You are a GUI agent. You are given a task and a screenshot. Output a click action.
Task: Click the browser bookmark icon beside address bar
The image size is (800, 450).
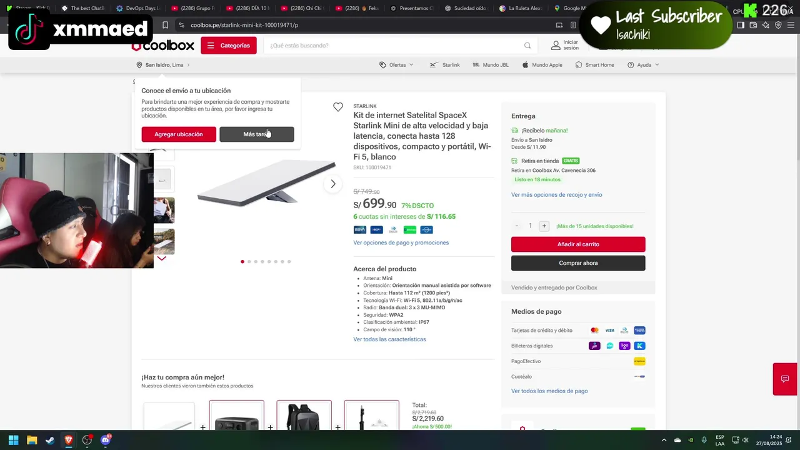coord(165,25)
